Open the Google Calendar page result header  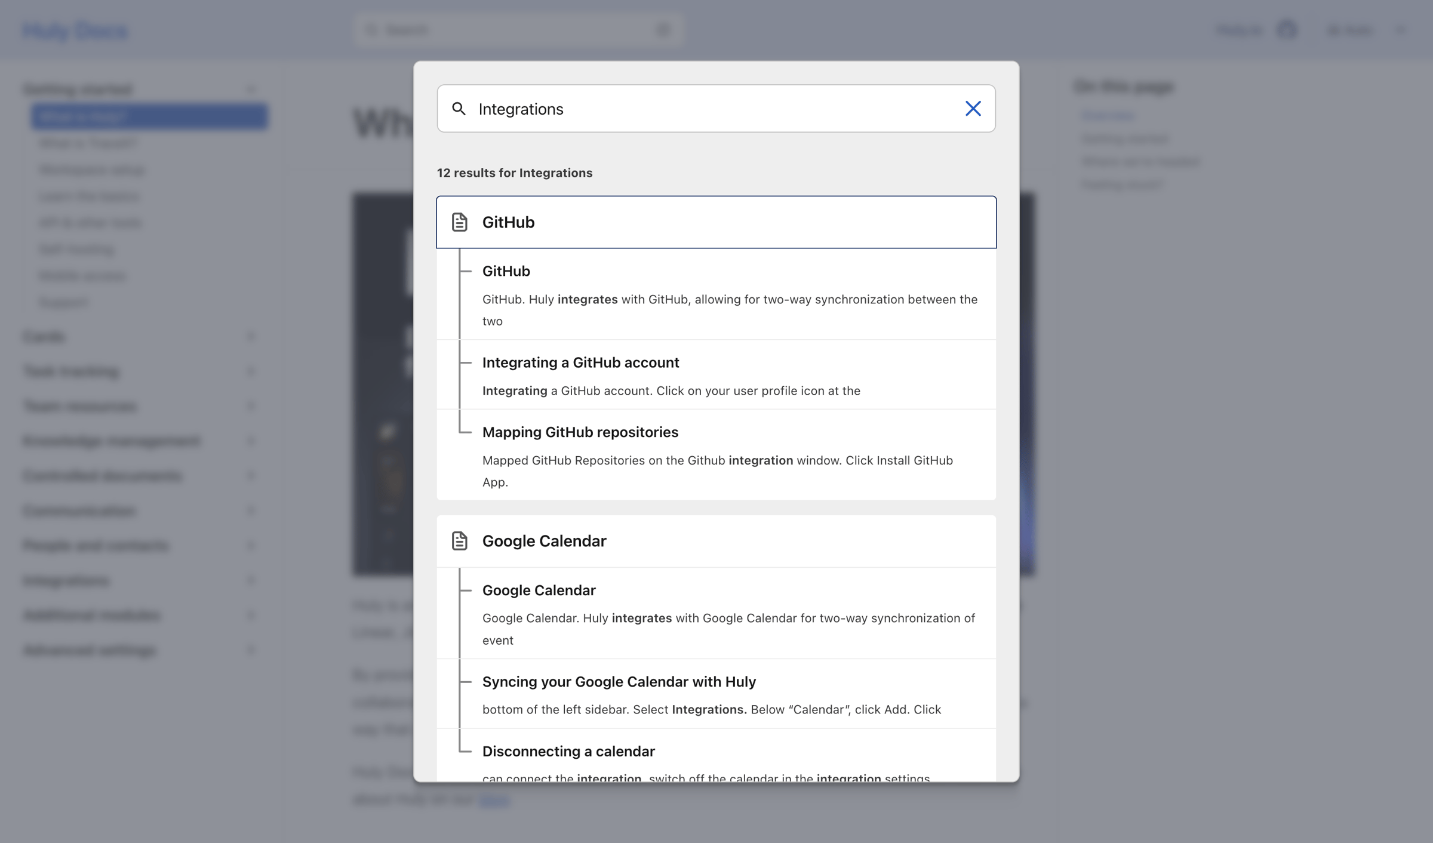tap(716, 541)
